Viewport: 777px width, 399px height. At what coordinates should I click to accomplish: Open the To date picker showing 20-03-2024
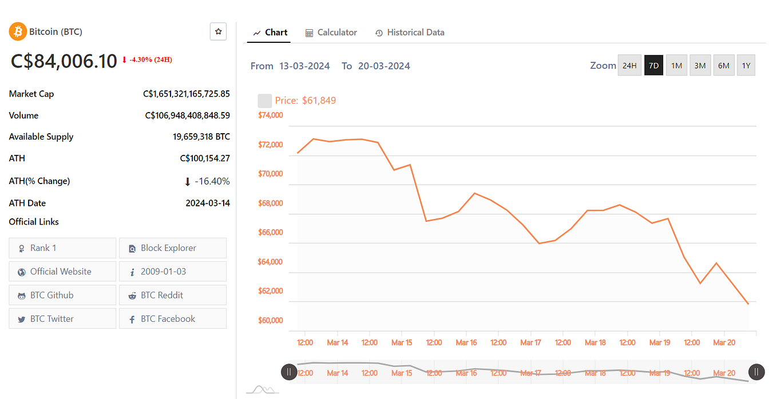[383, 66]
